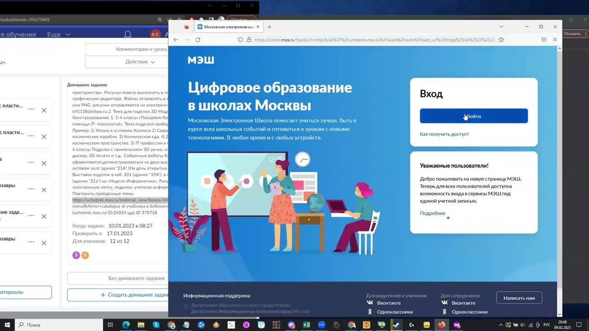Click Создать домашнее задание button
The width and height of the screenshot is (589, 331).
[x=118, y=295]
